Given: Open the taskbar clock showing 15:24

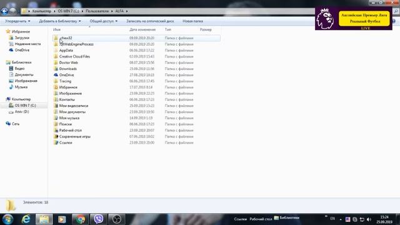Looking at the screenshot, I should pos(384,219).
